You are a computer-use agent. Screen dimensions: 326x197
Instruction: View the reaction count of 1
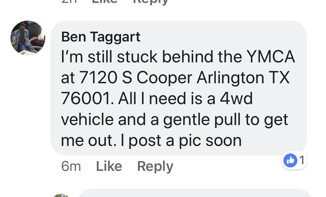[302, 160]
